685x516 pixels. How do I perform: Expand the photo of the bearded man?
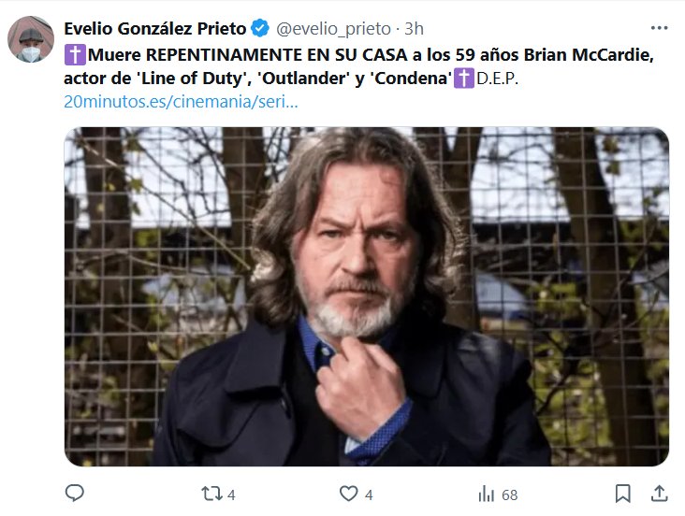(x=366, y=296)
